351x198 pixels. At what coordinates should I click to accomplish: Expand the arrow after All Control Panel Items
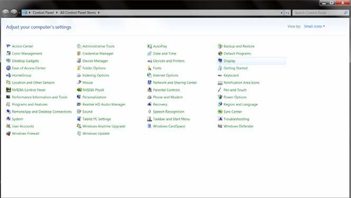click(x=98, y=13)
